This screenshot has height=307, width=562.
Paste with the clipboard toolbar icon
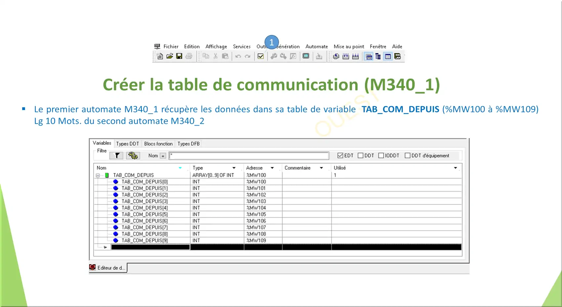[225, 56]
